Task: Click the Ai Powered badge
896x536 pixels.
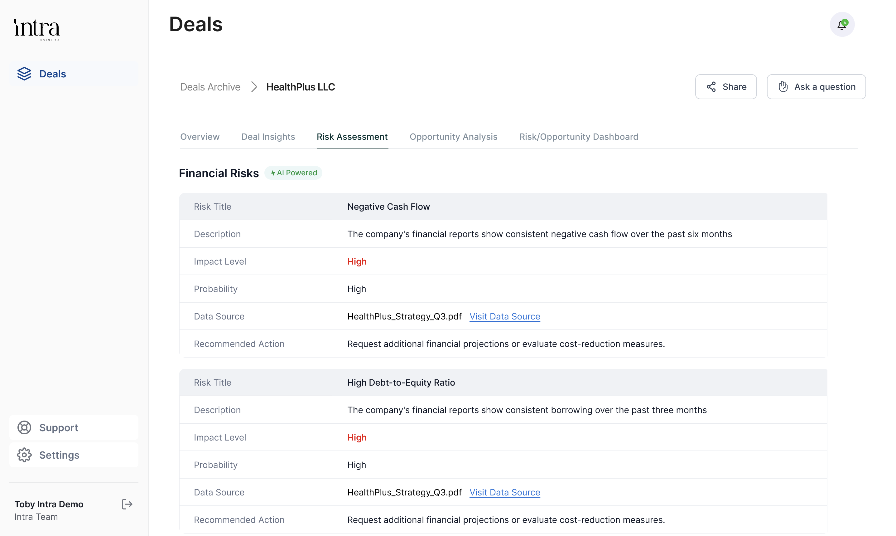Action: (293, 173)
